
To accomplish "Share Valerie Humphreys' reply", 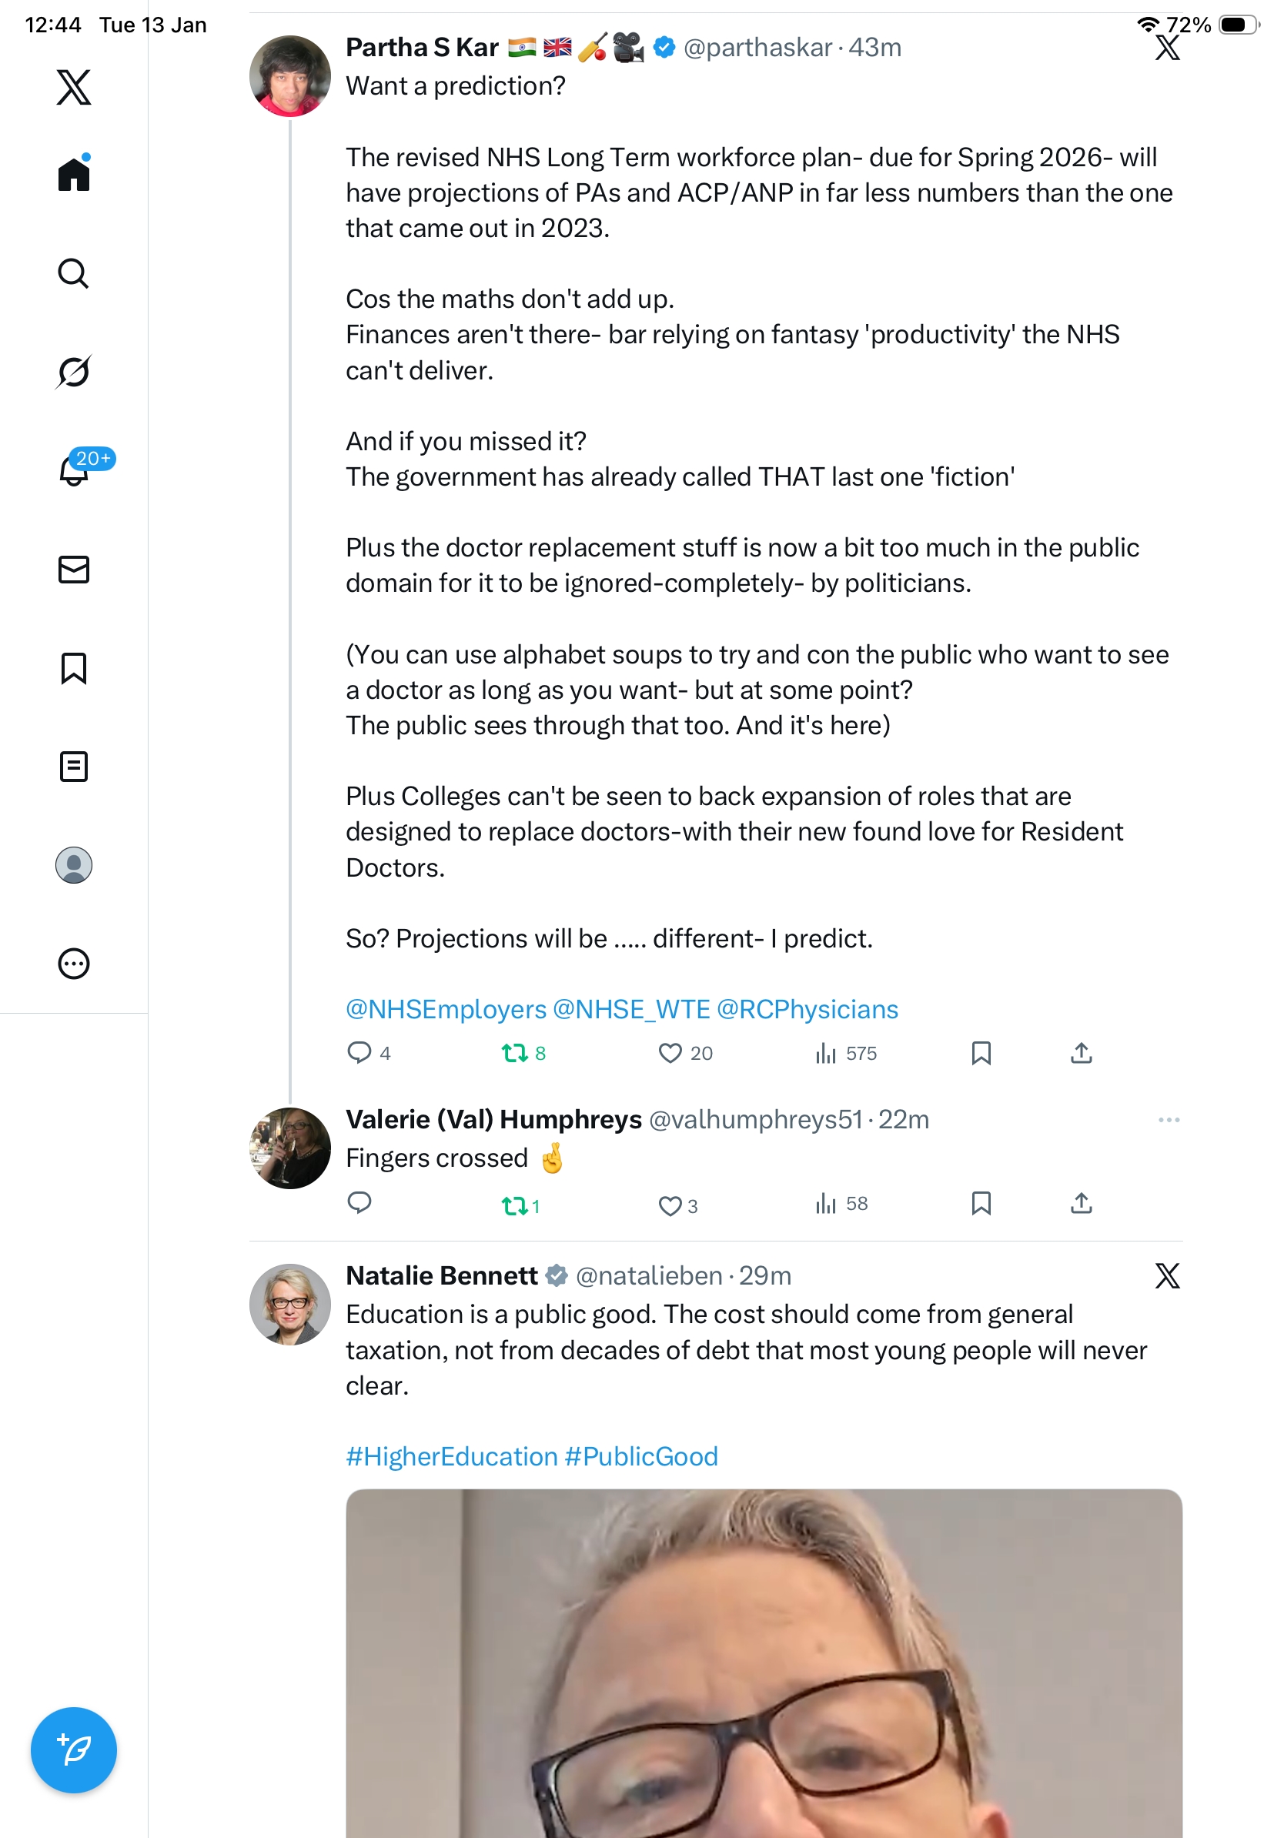I will (x=1081, y=1202).
